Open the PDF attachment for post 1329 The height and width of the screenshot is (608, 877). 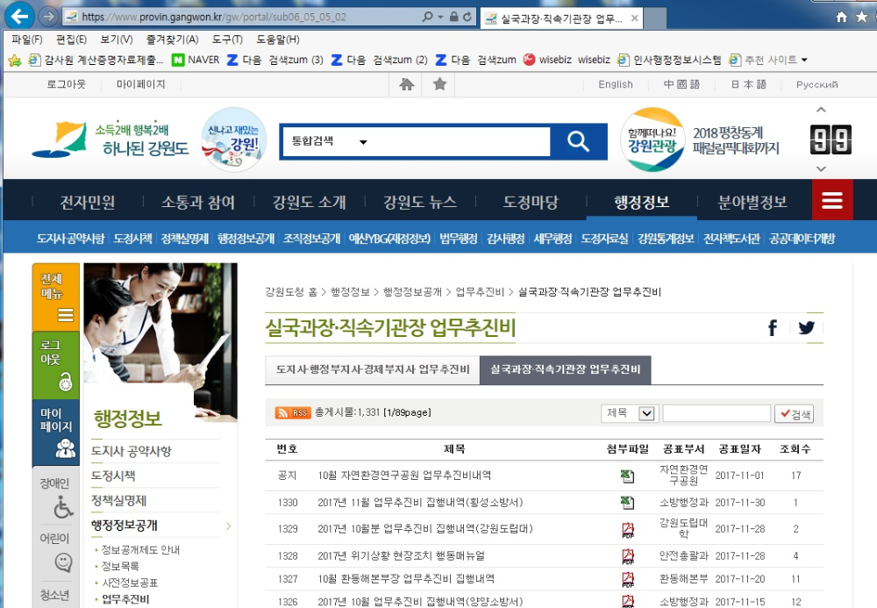click(626, 530)
